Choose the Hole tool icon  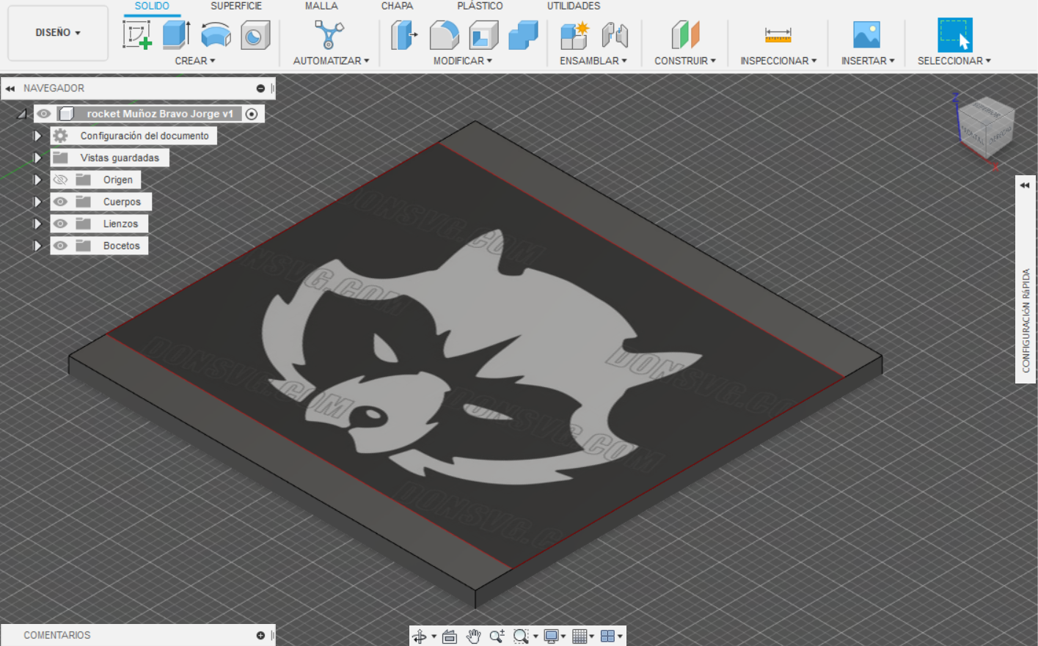point(255,34)
